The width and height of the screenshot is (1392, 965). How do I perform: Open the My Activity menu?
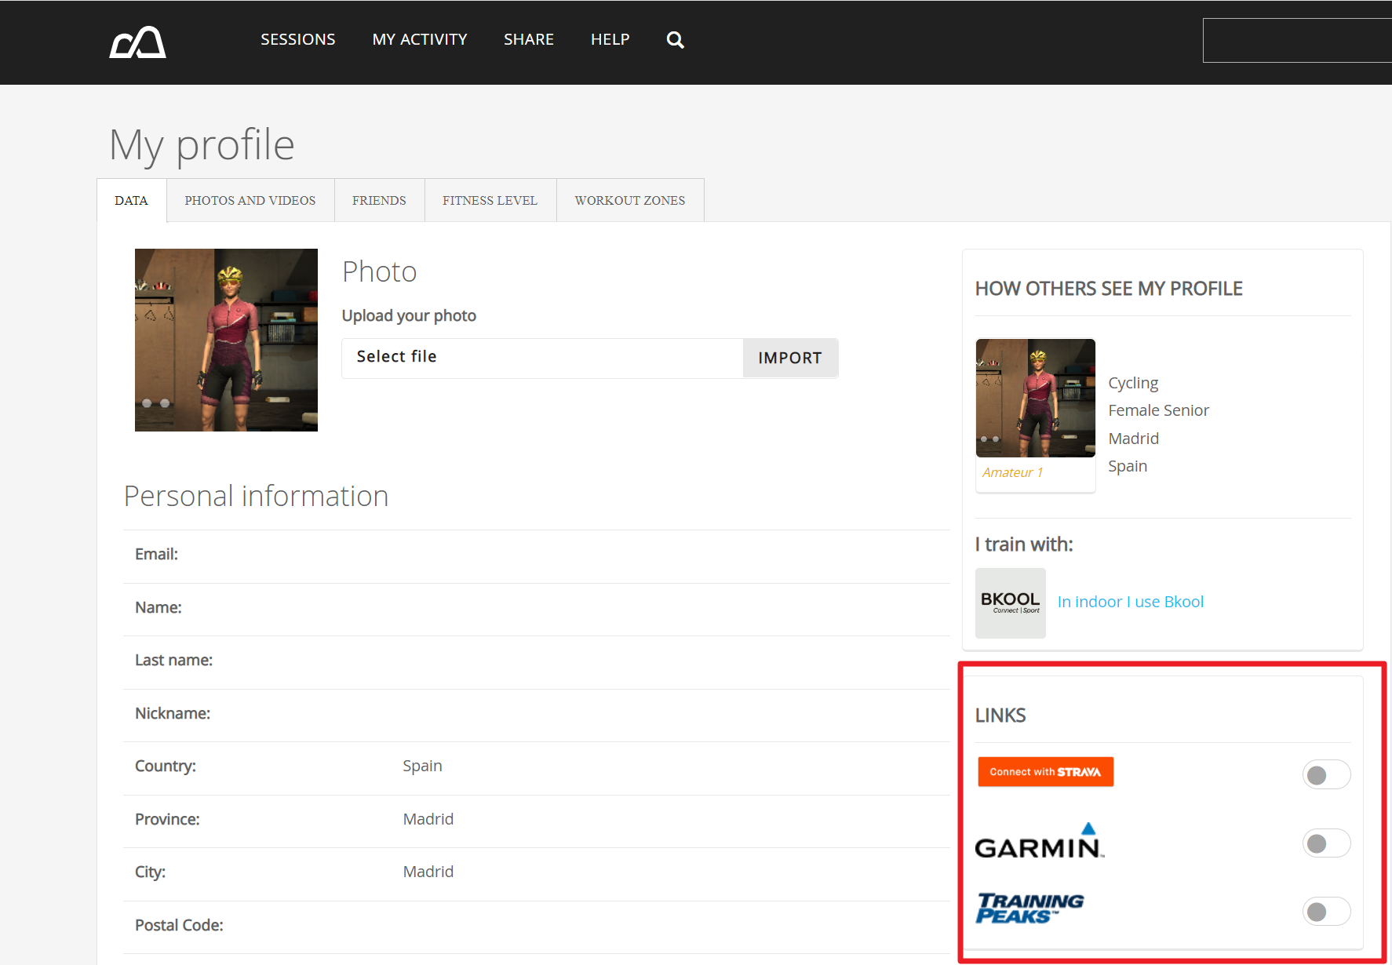coord(419,39)
